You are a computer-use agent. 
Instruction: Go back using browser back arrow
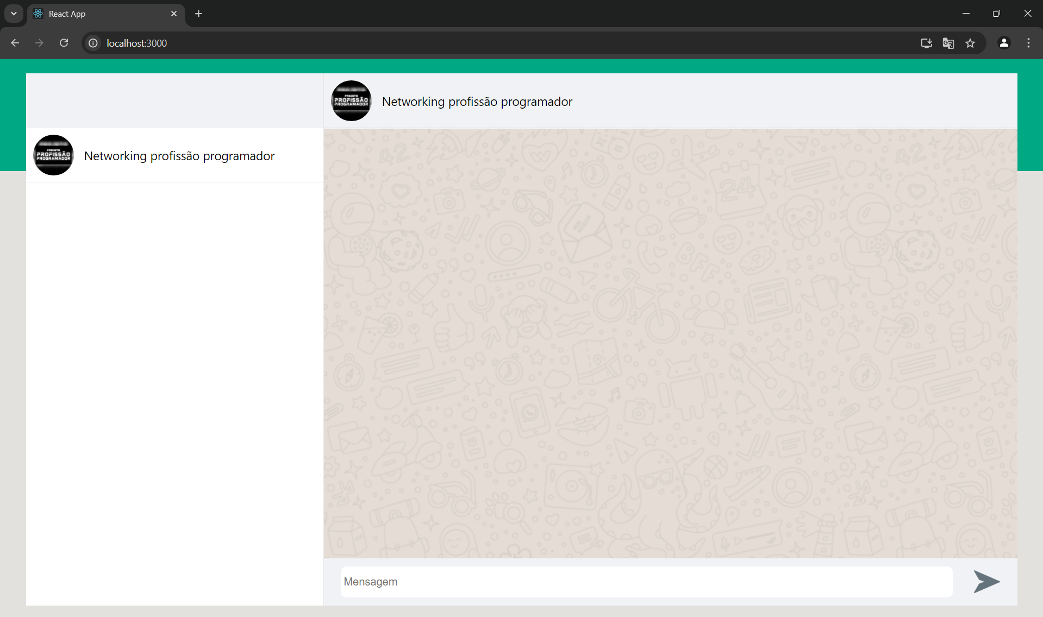pos(15,43)
